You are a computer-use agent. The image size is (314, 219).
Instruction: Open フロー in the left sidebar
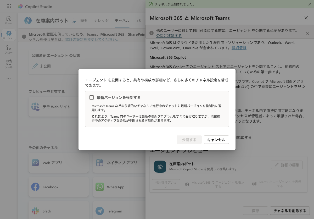[9, 50]
